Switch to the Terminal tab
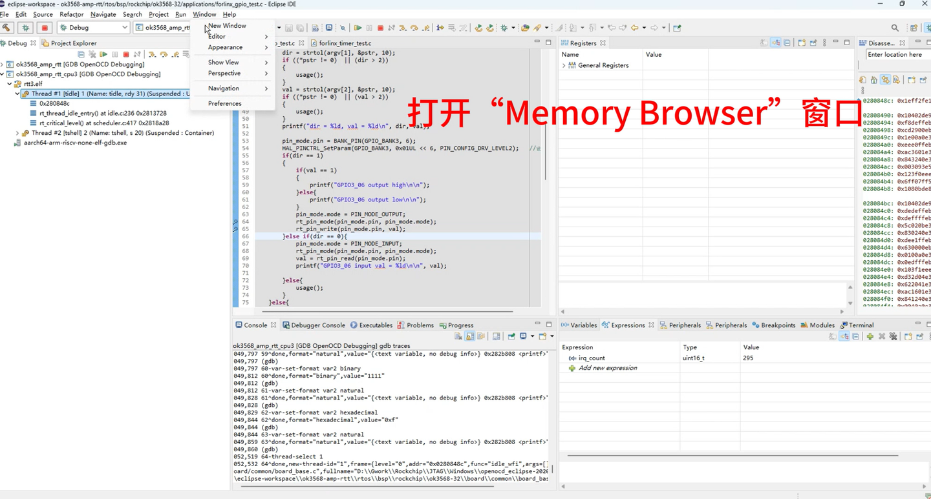 click(857, 325)
